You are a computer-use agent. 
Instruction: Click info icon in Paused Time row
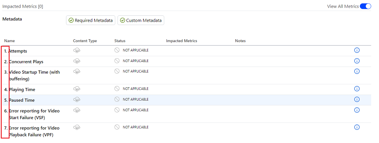point(357,100)
